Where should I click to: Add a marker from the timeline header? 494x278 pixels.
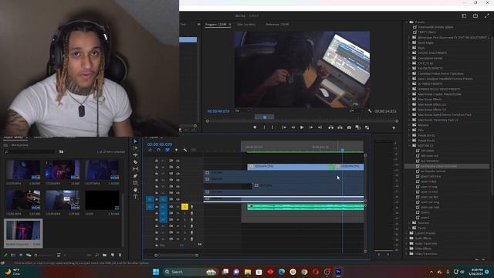point(176,150)
